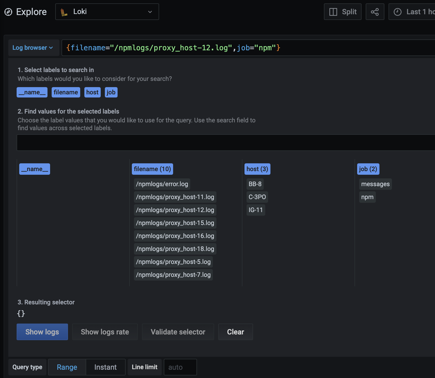The image size is (435, 378).
Task: Open the Loki data source dropdown
Action: (x=107, y=12)
